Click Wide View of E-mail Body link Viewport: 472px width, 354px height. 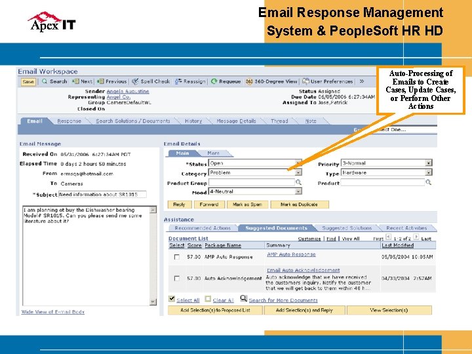point(53,312)
